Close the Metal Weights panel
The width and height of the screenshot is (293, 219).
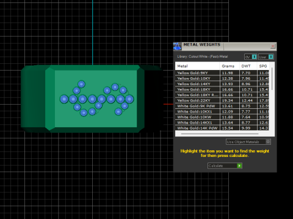point(273,46)
